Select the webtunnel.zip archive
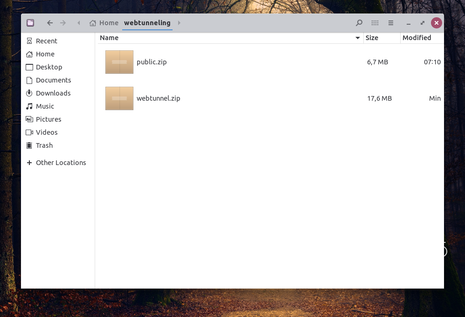Image resolution: width=465 pixels, height=317 pixels. (x=158, y=98)
